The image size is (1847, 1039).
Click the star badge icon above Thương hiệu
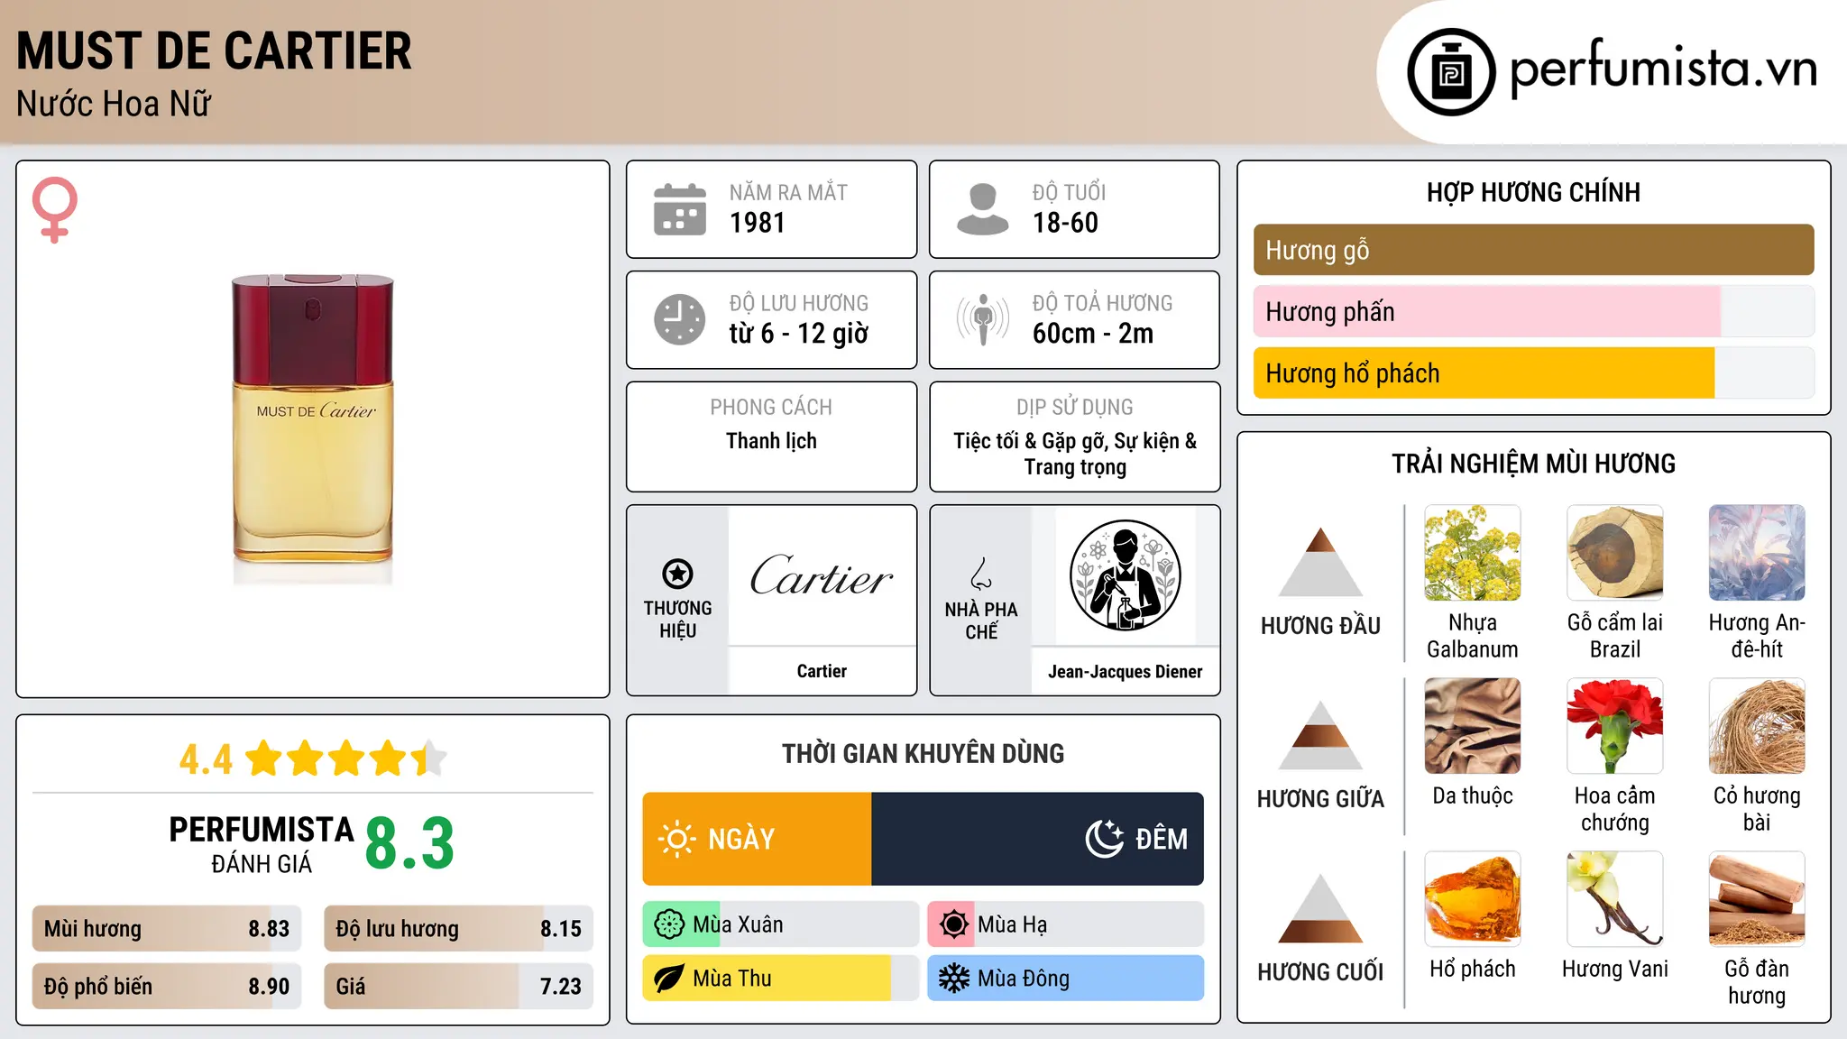pyautogui.click(x=677, y=573)
